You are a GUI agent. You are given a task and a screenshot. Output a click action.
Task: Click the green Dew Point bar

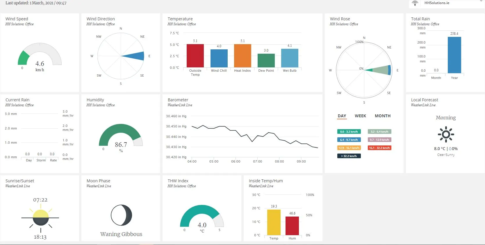pyautogui.click(x=266, y=61)
